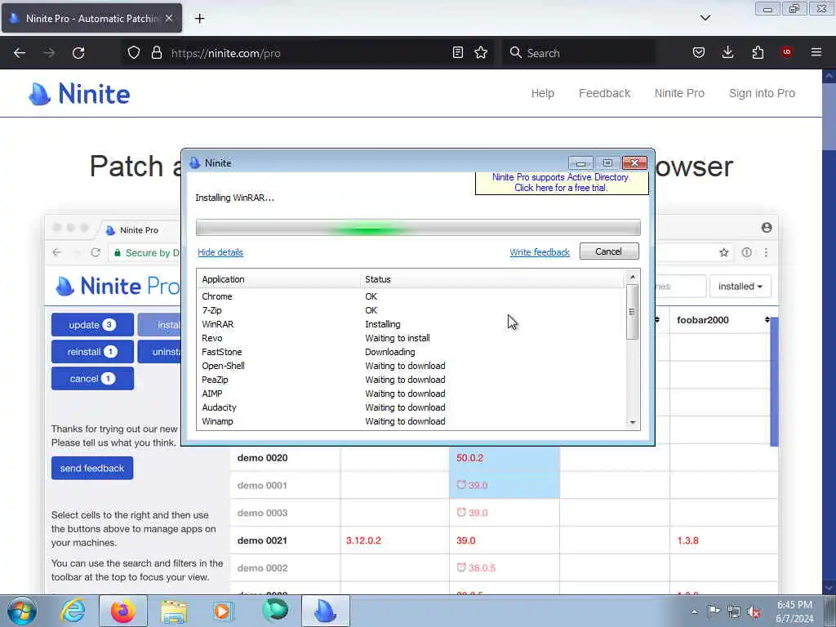
Task: Open Ninite Pro in the site navigation
Action: pyautogui.click(x=679, y=93)
